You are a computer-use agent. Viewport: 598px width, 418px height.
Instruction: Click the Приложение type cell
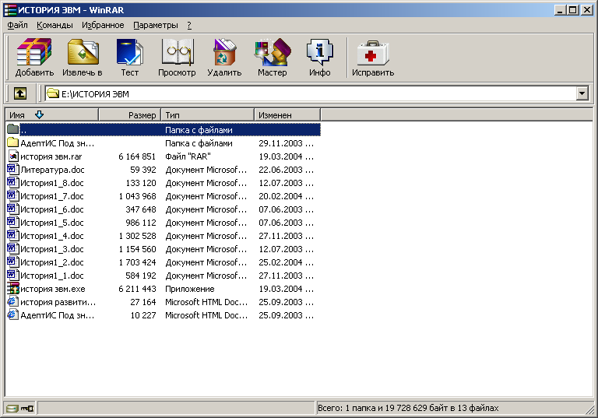pos(189,289)
